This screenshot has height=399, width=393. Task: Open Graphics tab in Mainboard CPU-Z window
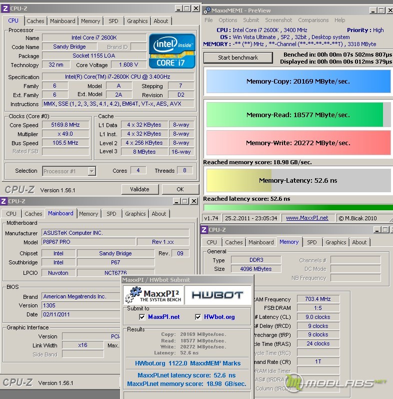pos(135,214)
